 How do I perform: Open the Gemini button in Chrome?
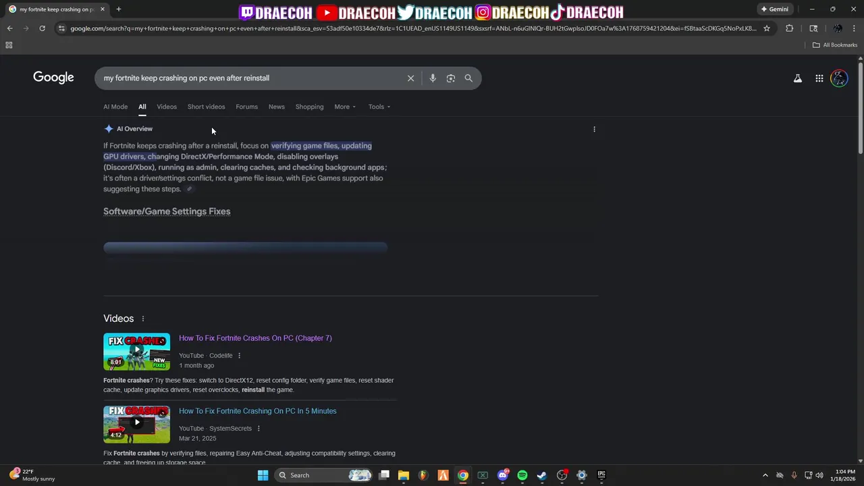(774, 9)
